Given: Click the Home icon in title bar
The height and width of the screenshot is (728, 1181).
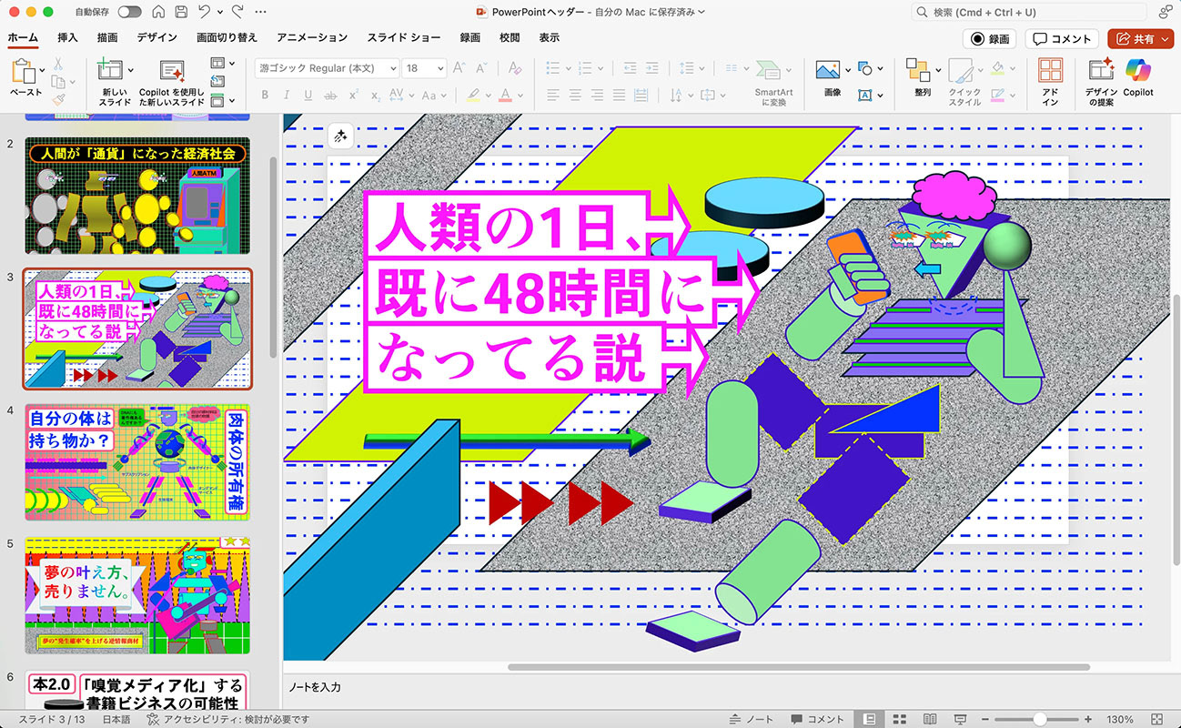Looking at the screenshot, I should point(159,12).
